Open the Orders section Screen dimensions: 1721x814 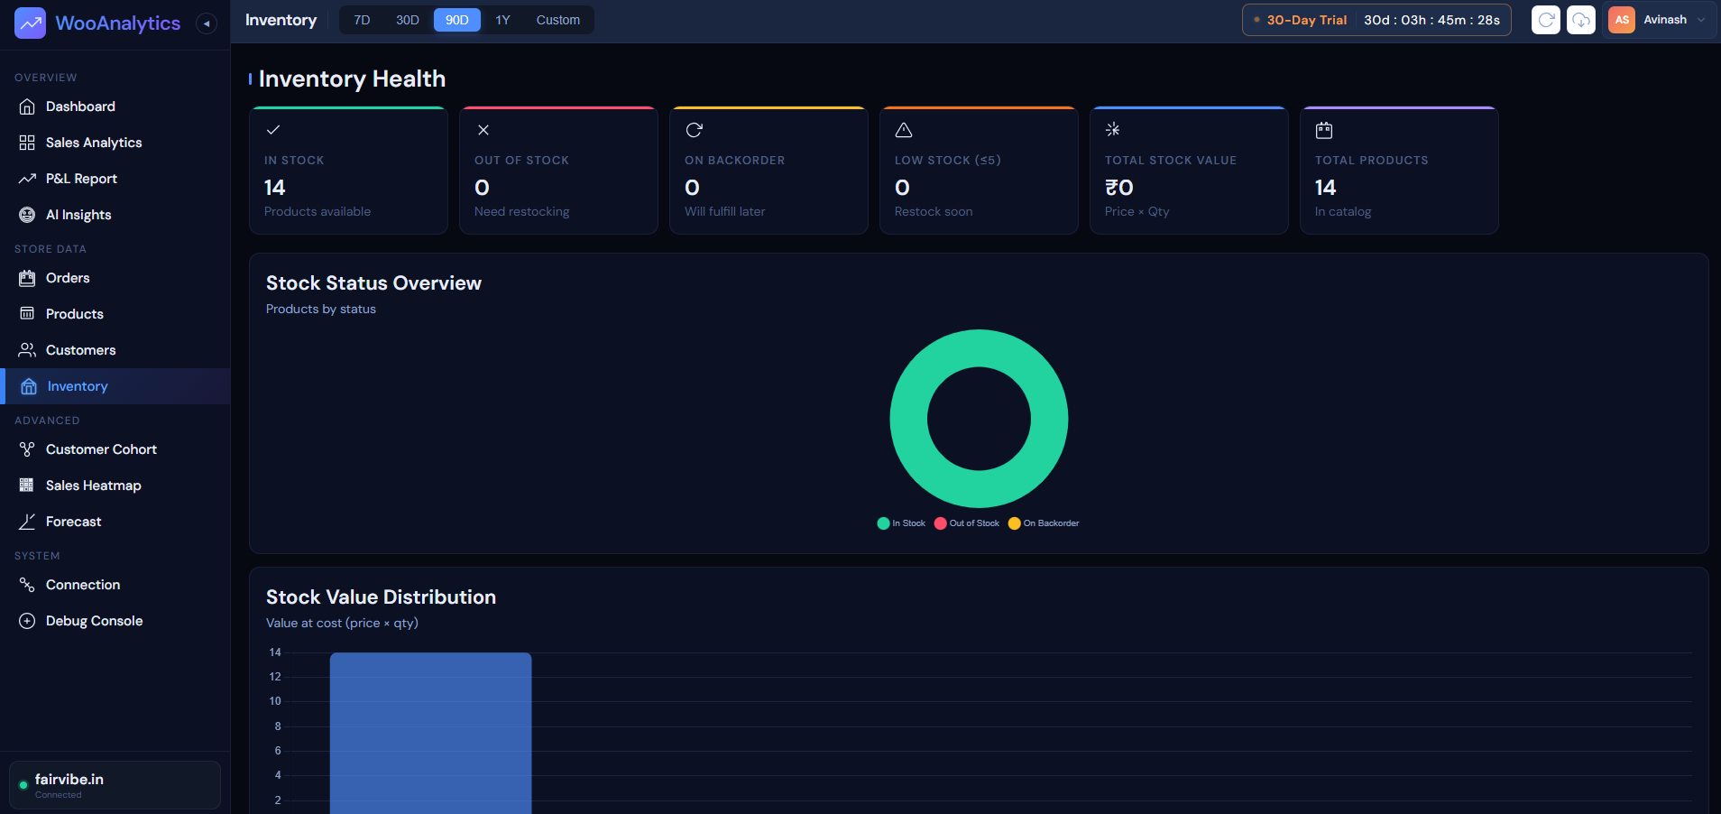(67, 278)
